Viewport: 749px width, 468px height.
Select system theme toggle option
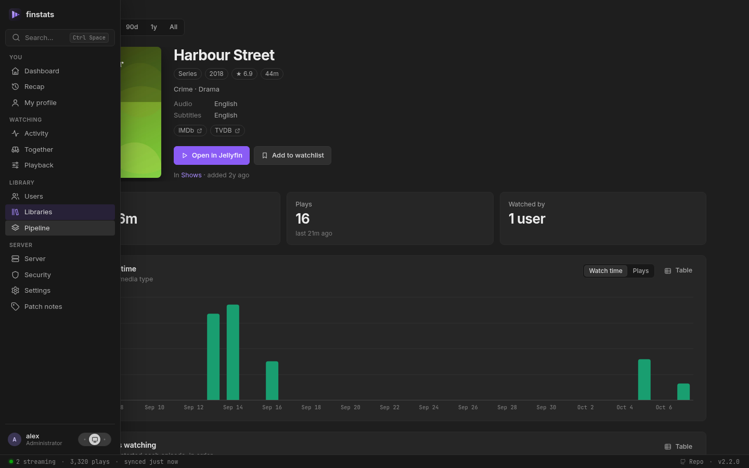tap(95, 439)
